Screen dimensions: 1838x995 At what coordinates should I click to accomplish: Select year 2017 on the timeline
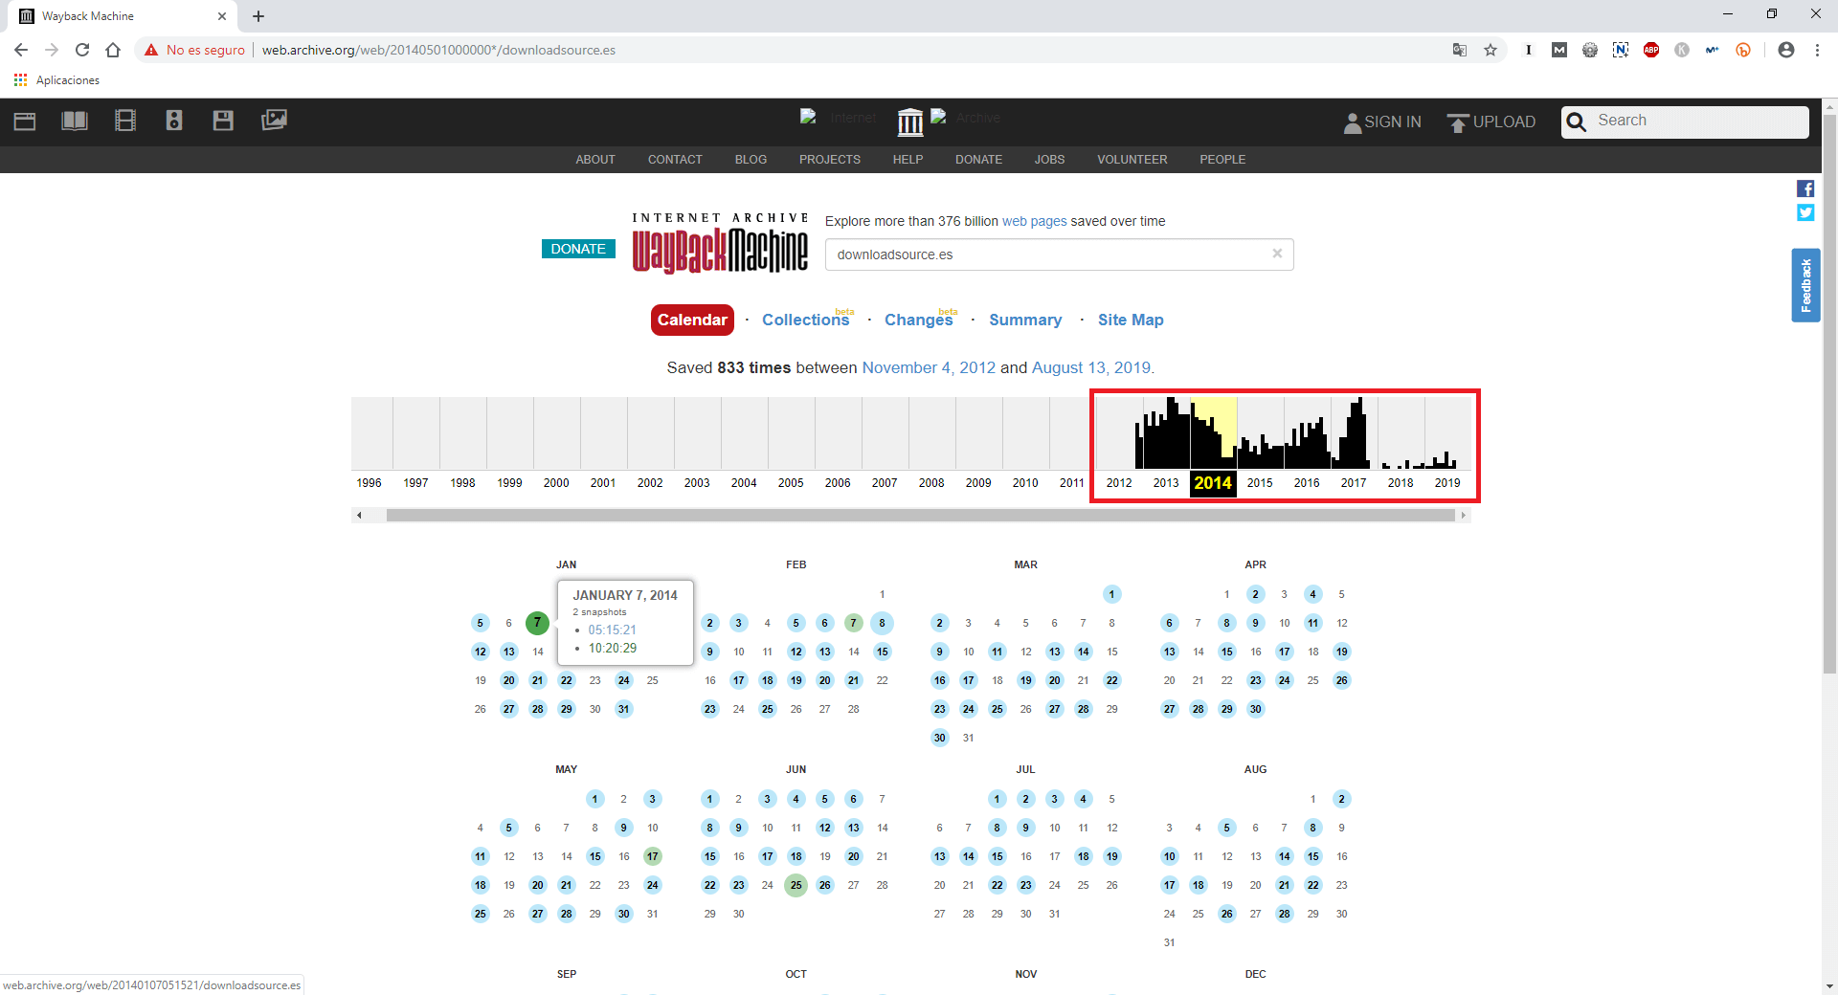(x=1354, y=483)
